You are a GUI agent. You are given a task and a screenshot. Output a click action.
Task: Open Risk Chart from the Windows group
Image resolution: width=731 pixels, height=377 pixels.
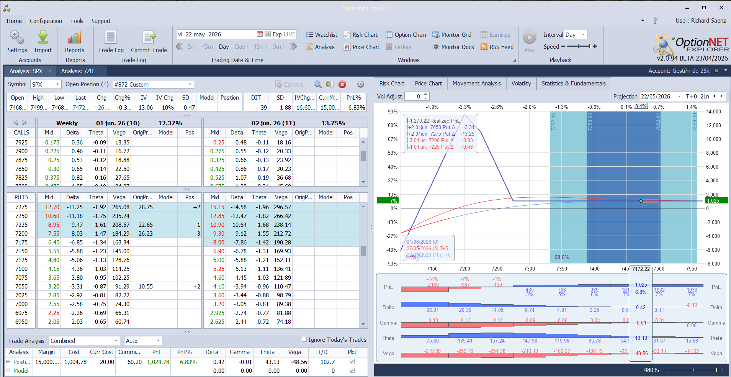[x=360, y=35]
